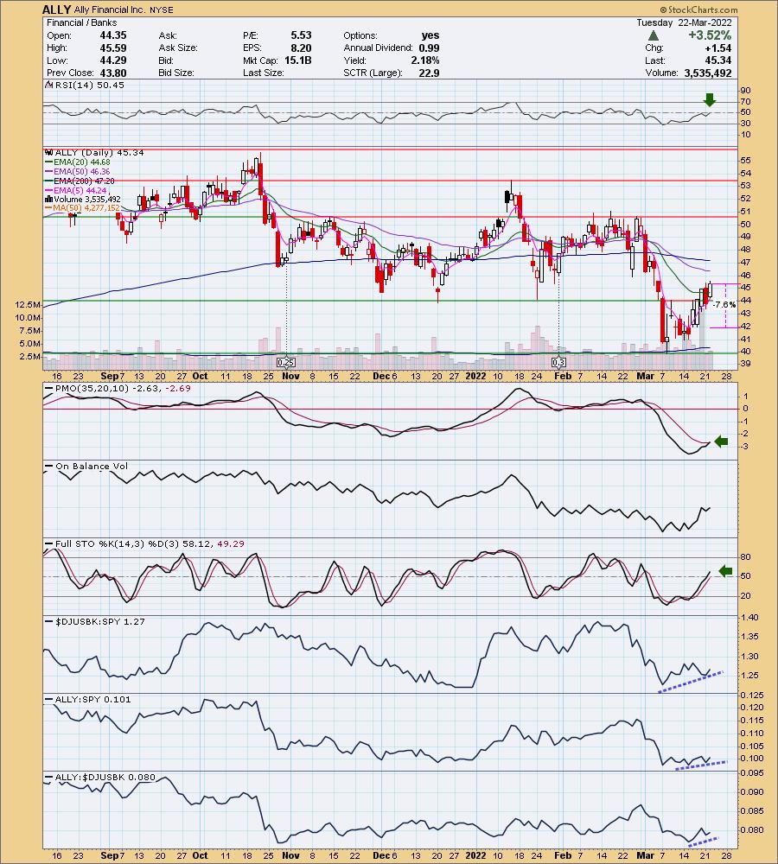Click the -7.6% measurement label
The height and width of the screenshot is (864, 778).
pos(724,305)
